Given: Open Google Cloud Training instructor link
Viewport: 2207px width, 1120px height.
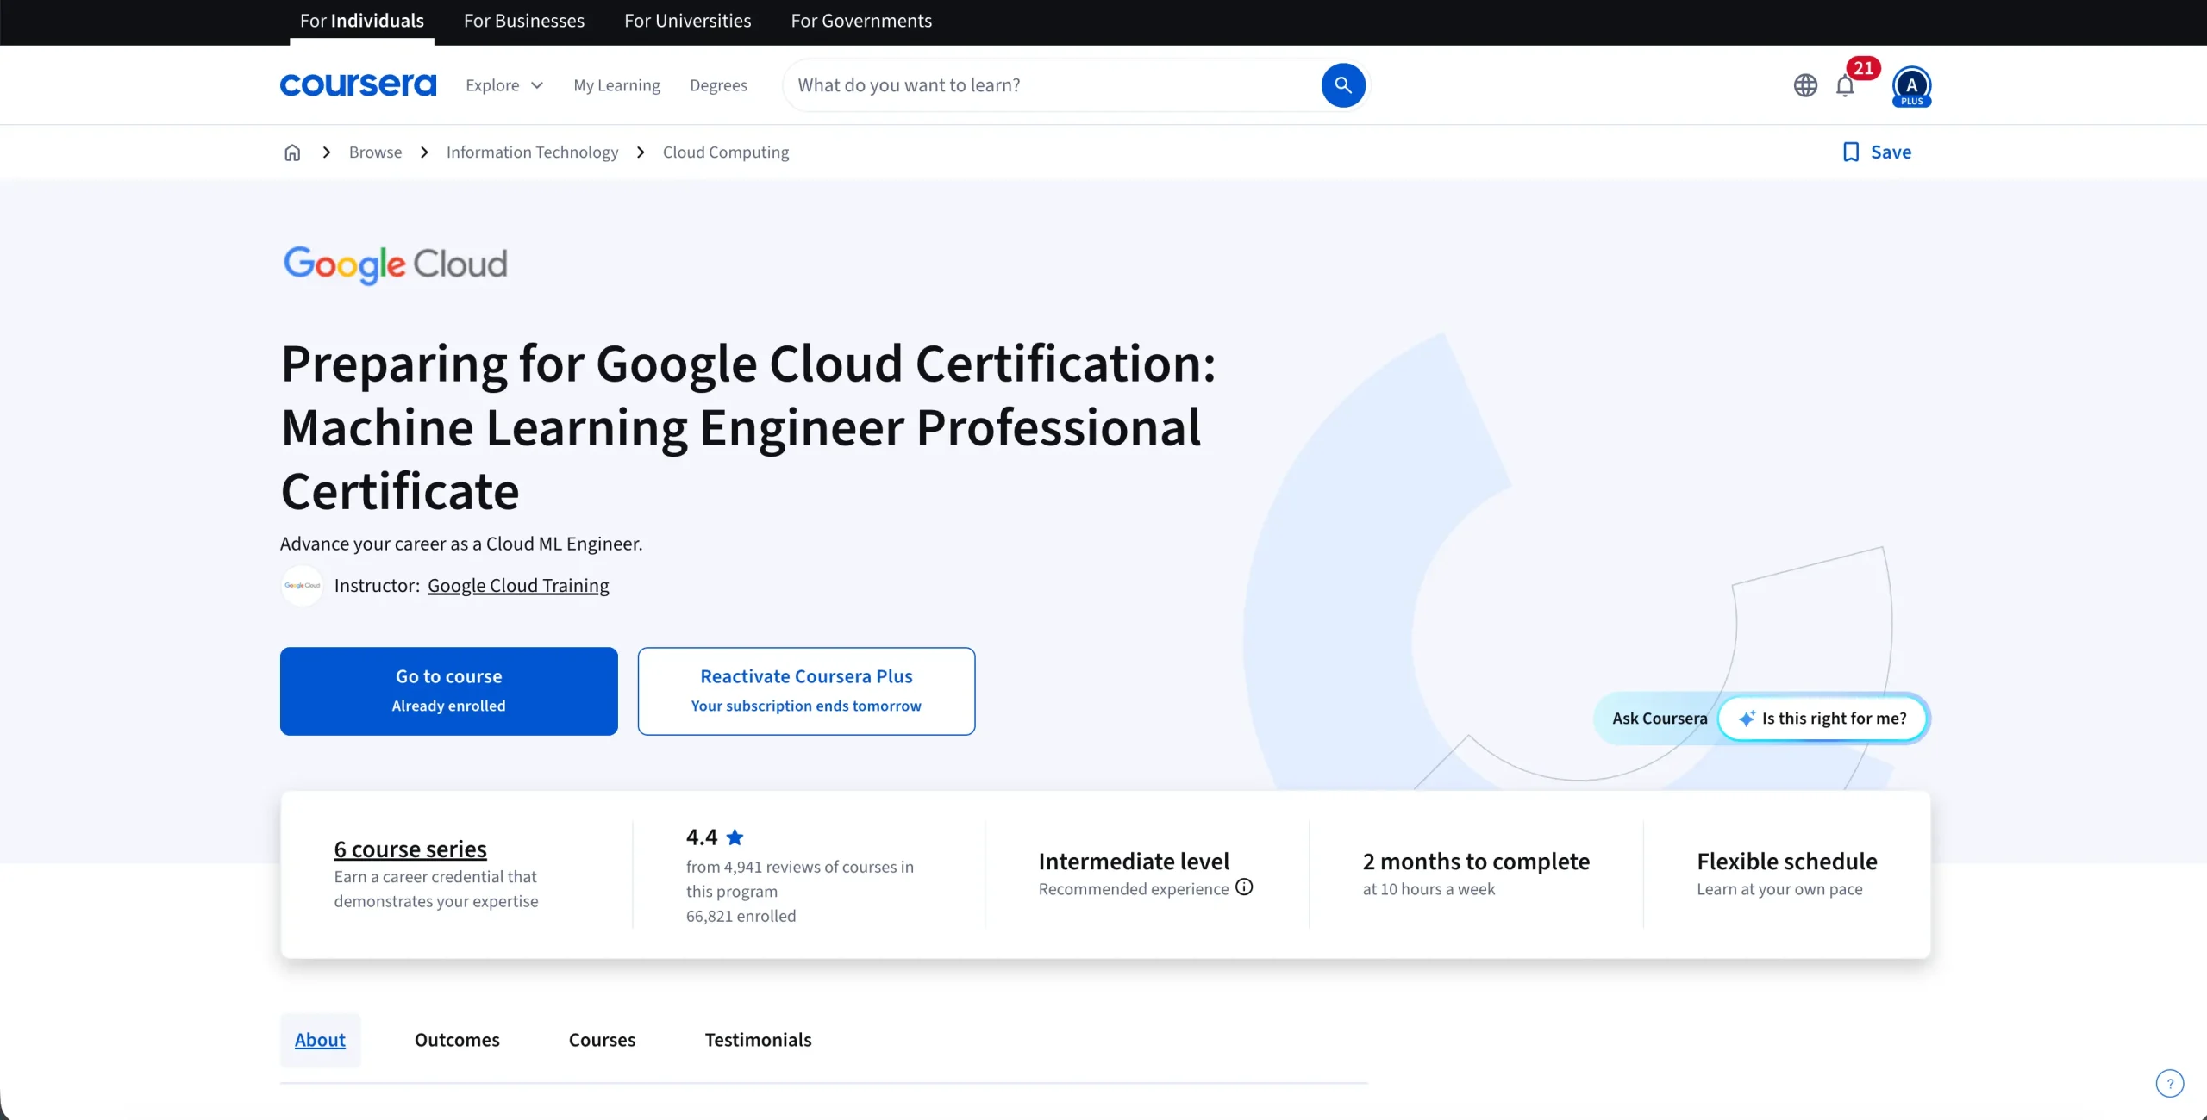Looking at the screenshot, I should pos(518,586).
